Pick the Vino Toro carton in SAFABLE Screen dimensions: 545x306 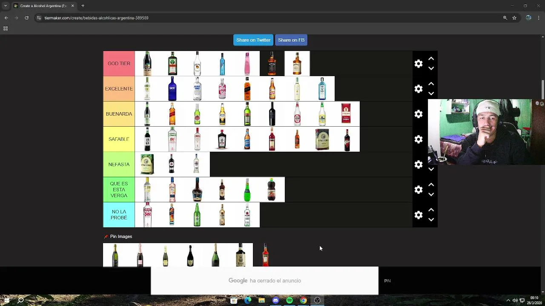(x=322, y=139)
